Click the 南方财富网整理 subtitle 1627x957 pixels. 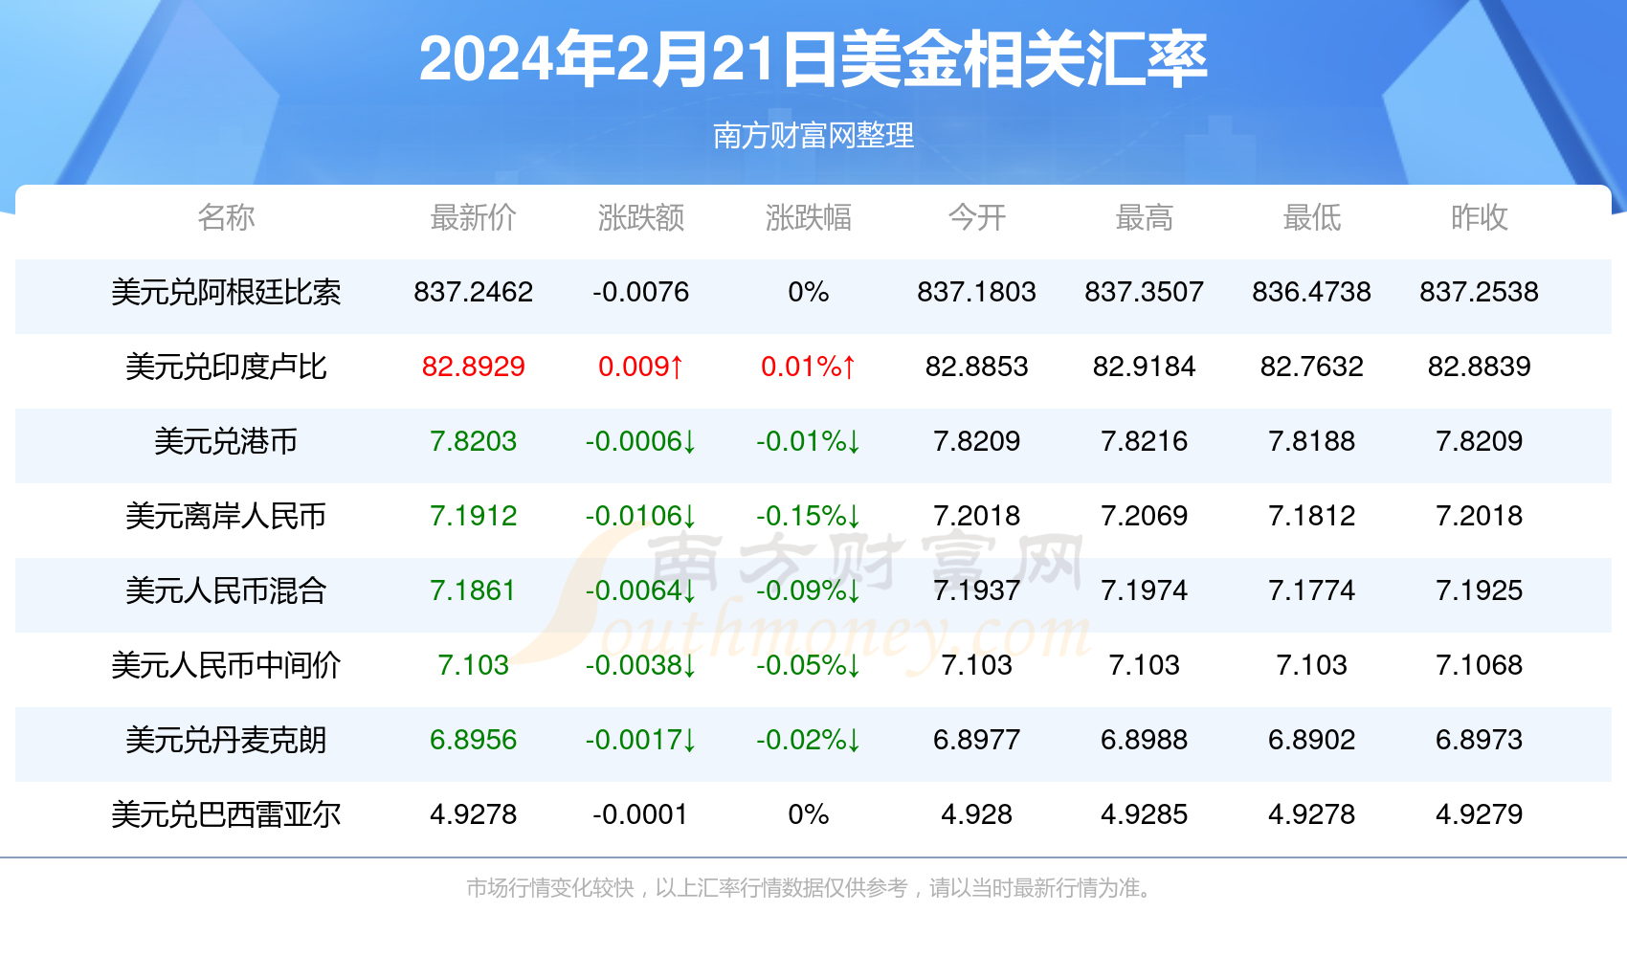(813, 135)
